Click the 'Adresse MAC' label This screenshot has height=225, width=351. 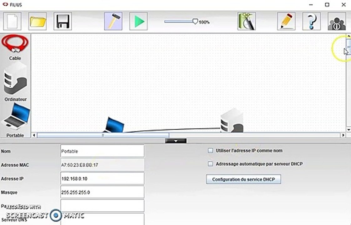[x=15, y=165]
